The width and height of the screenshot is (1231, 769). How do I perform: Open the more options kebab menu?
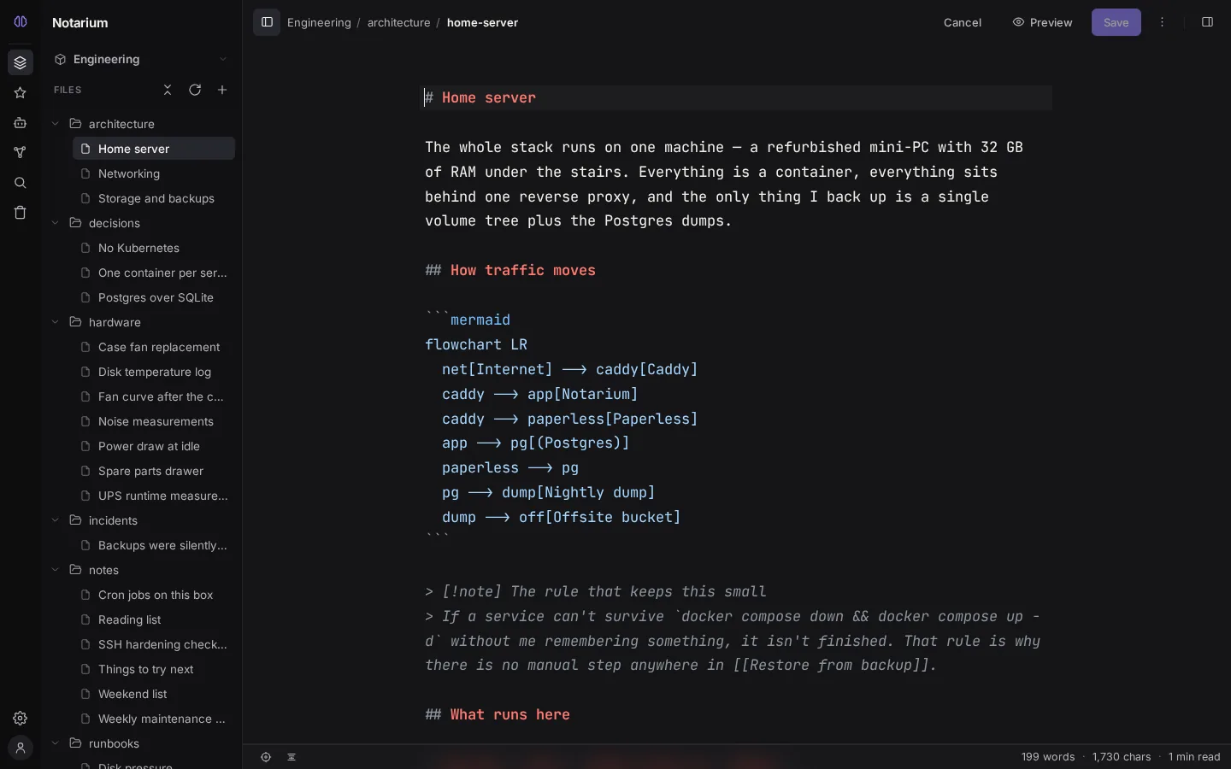click(x=1163, y=22)
